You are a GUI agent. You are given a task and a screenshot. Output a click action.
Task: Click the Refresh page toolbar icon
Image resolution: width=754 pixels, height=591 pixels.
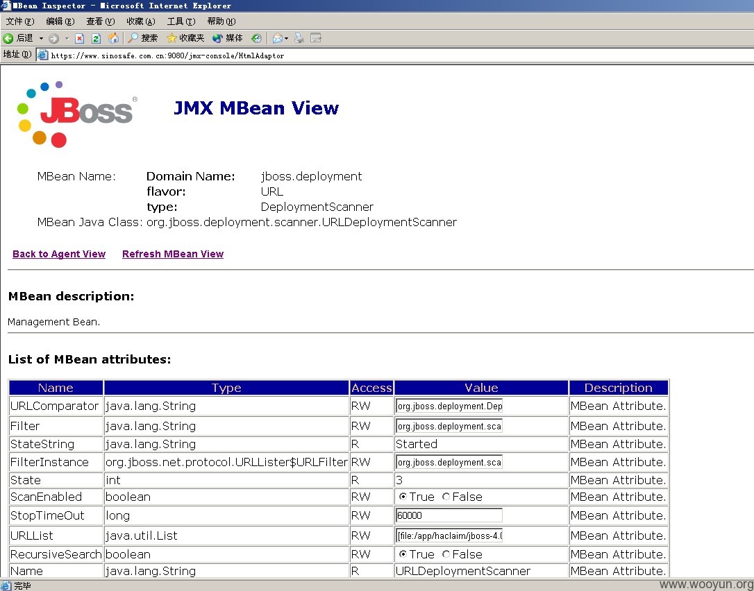click(97, 38)
